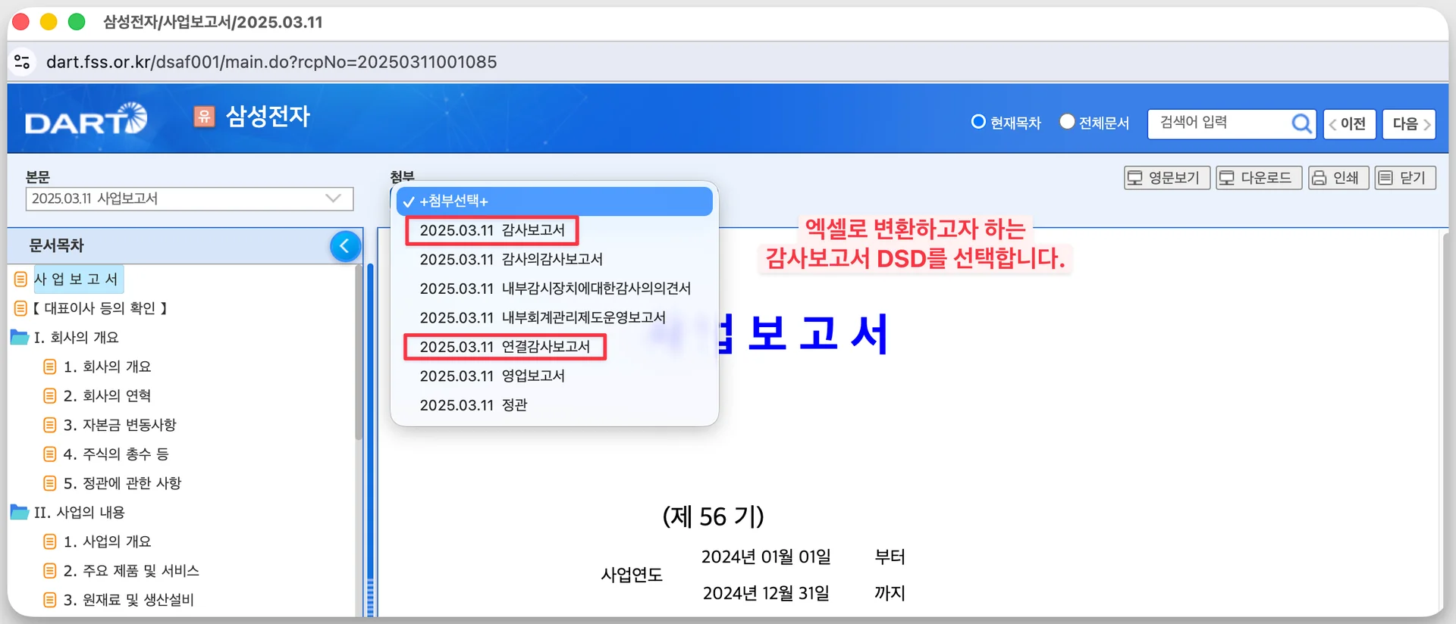Click the orange market badge beside 삼성전자
The height and width of the screenshot is (624, 1456).
point(204,117)
